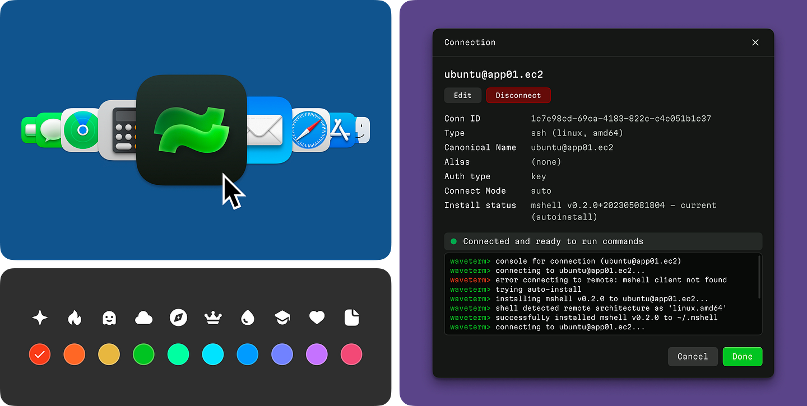The width and height of the screenshot is (807, 406).
Task: Click the connection console scrollbar
Action: point(759,277)
